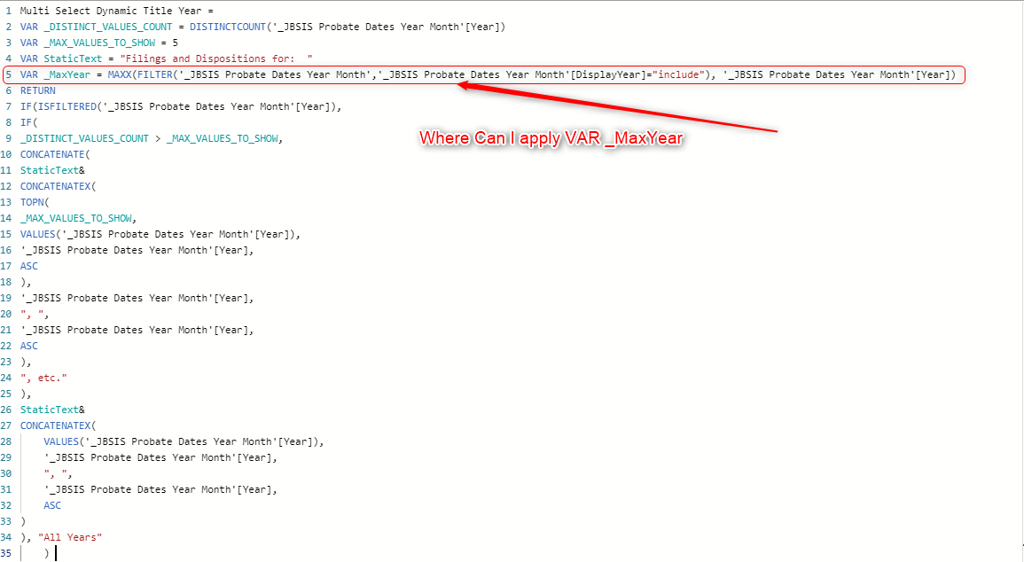The width and height of the screenshot is (1024, 562).
Task: Click line number 33 in the gutter
Action: [x=6, y=521]
